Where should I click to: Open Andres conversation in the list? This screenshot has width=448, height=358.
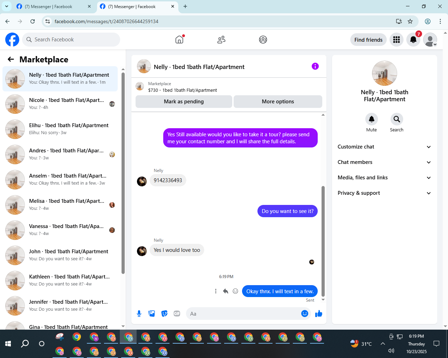coord(60,154)
